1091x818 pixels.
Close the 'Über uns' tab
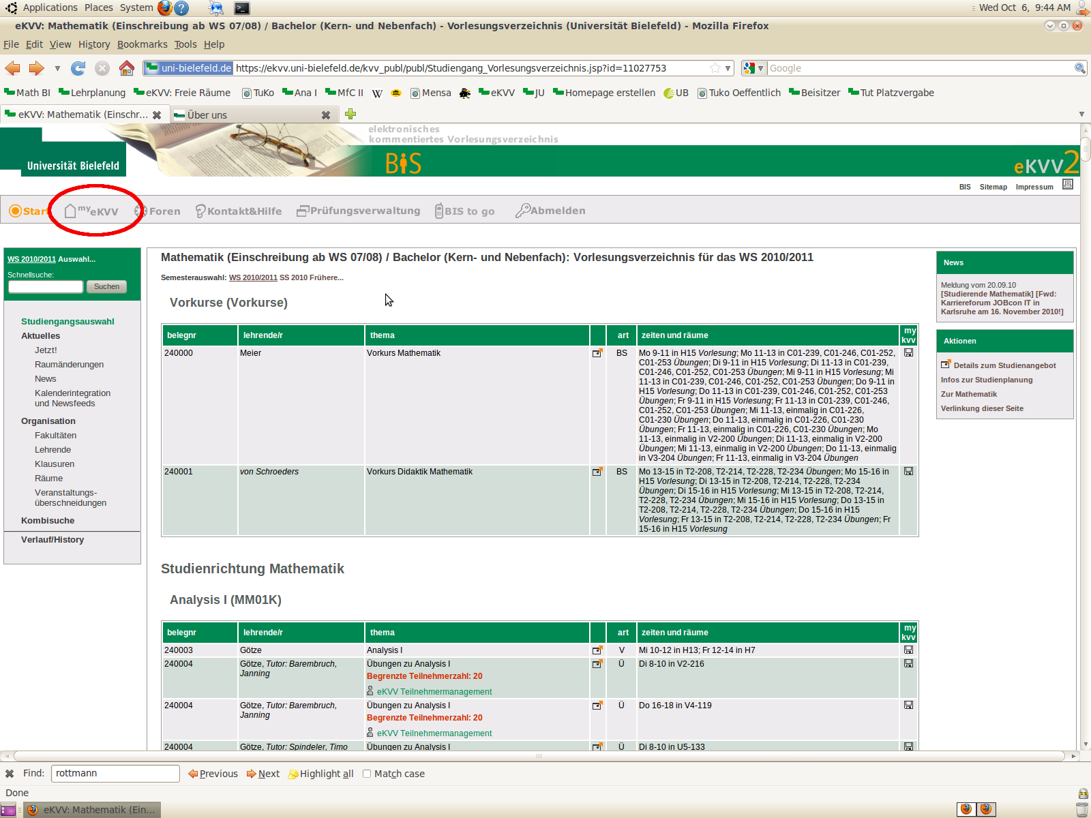[x=326, y=115]
